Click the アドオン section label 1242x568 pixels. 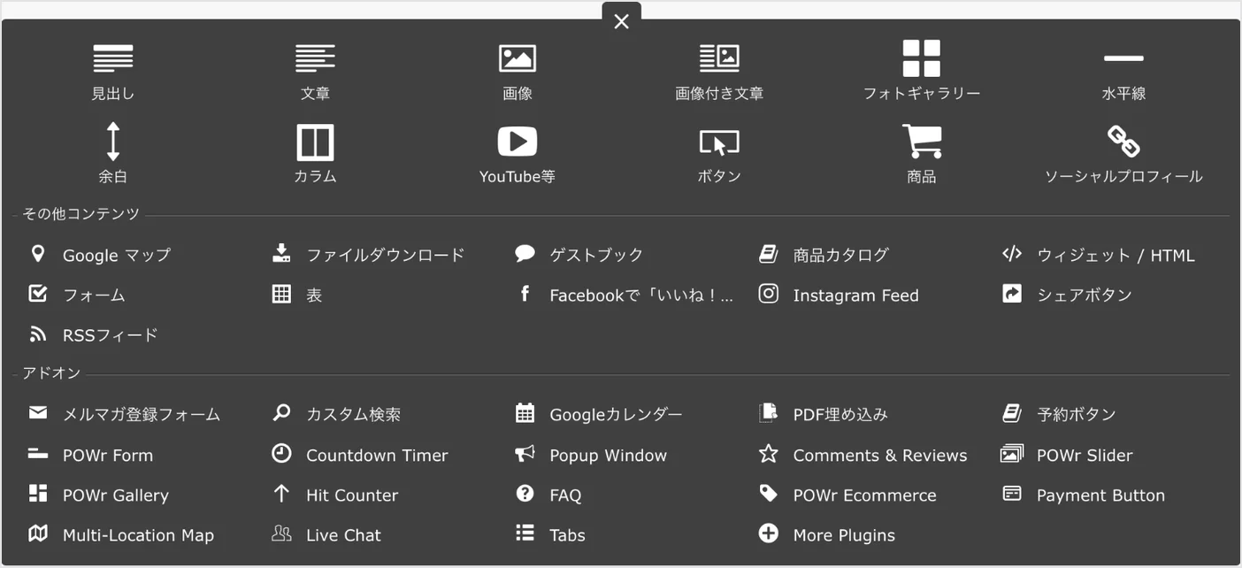tap(51, 373)
